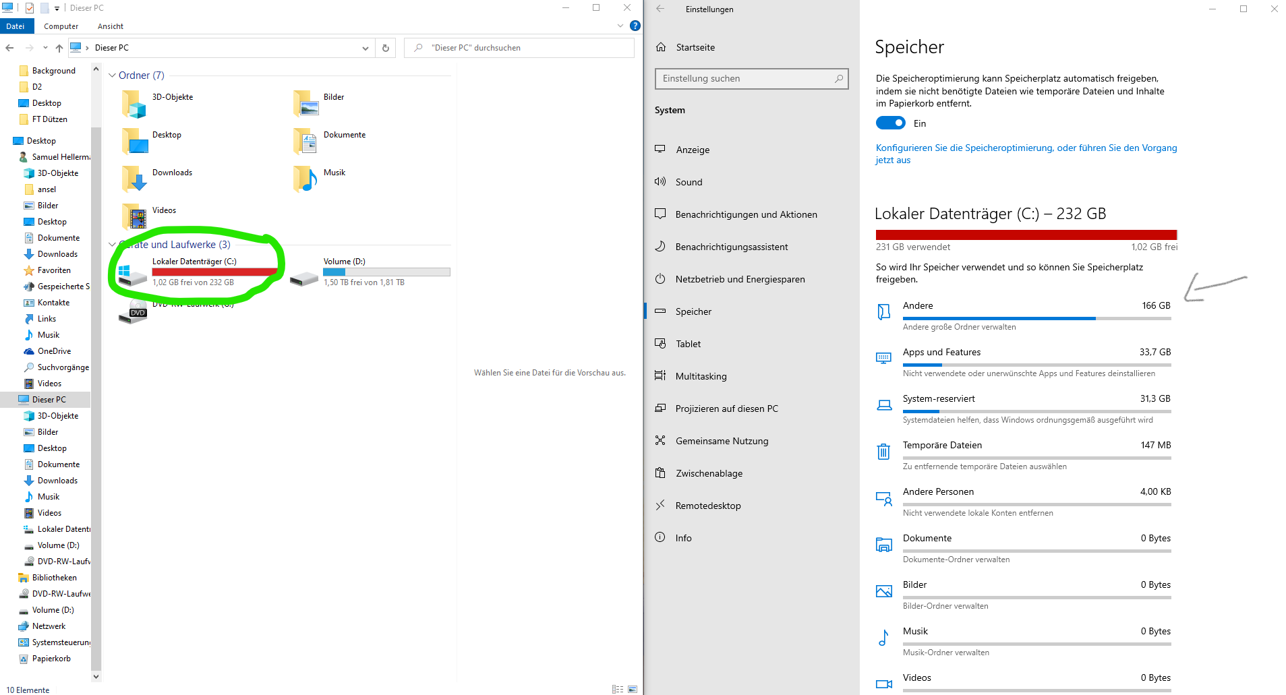Toggle Speicheroptimierung switch off

[x=890, y=123]
